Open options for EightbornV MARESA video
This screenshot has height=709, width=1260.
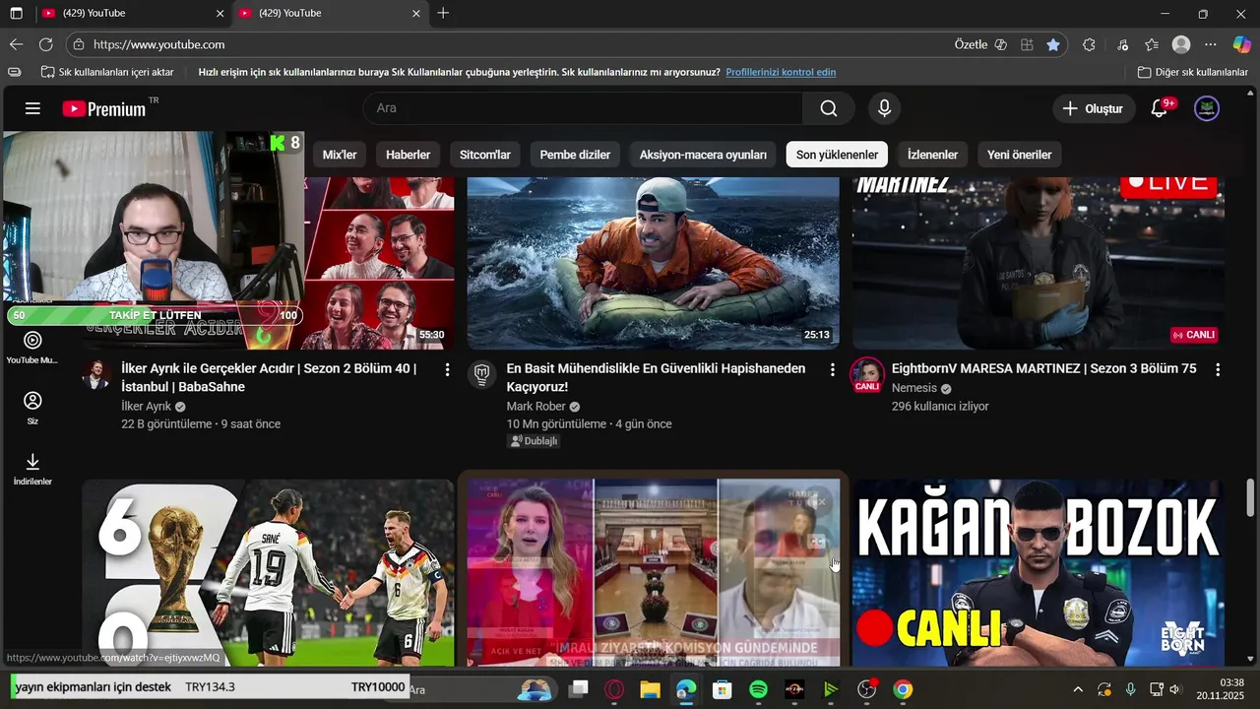[1218, 369]
